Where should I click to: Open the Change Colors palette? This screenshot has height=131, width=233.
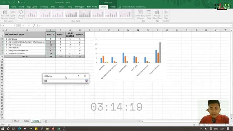[x=21, y=15]
